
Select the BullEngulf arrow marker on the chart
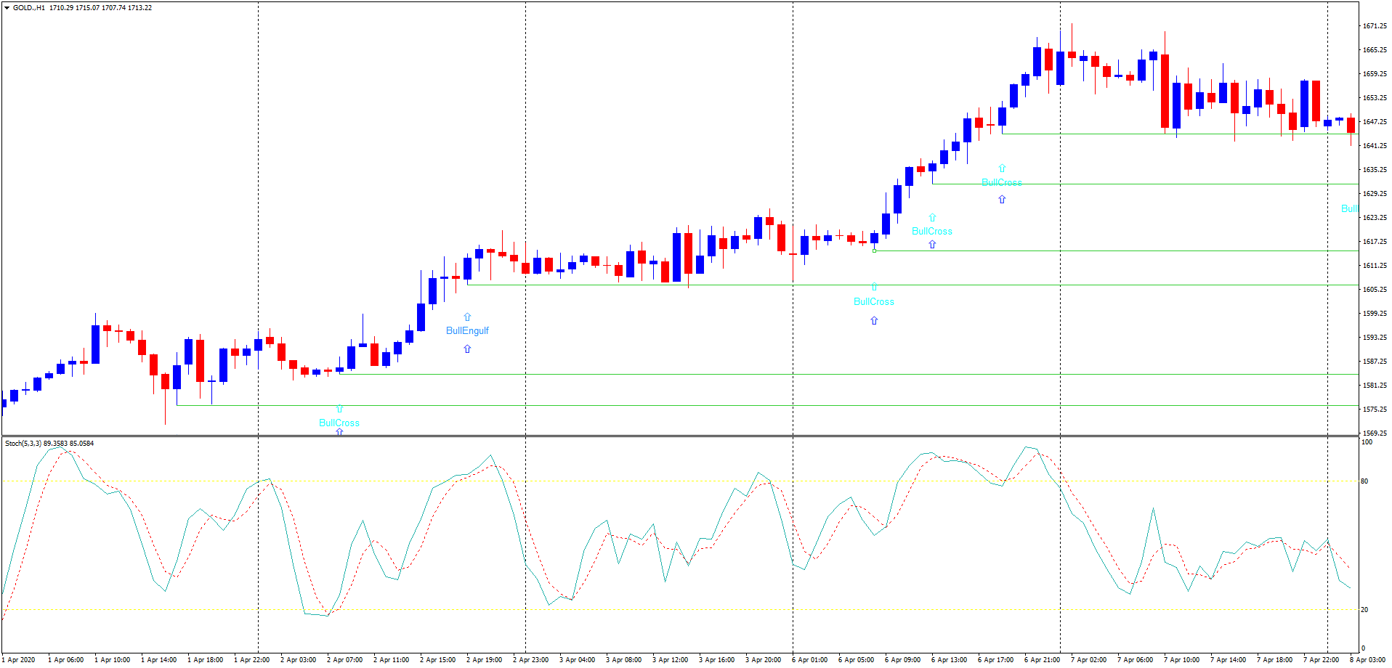pos(467,317)
